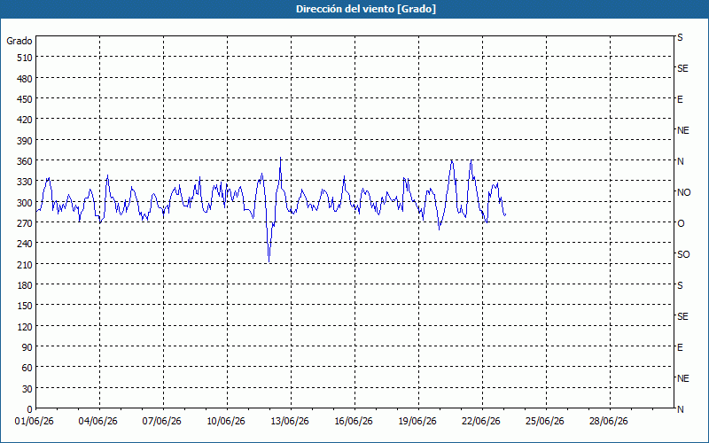This screenshot has width=709, height=443.
Task: Pick the 120 degree axis label
Action: coord(25,326)
